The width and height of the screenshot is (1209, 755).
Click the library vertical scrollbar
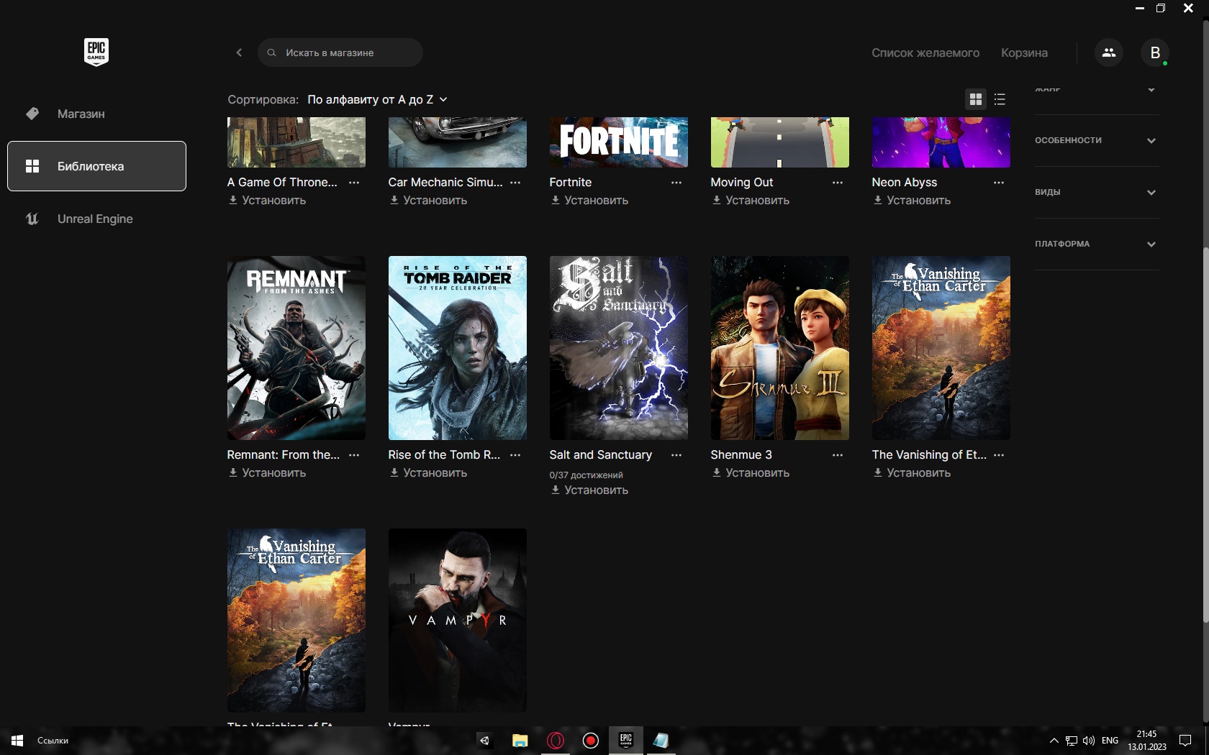point(1205,436)
